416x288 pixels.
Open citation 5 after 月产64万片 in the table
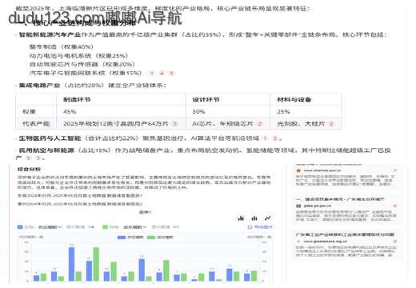pos(174,124)
